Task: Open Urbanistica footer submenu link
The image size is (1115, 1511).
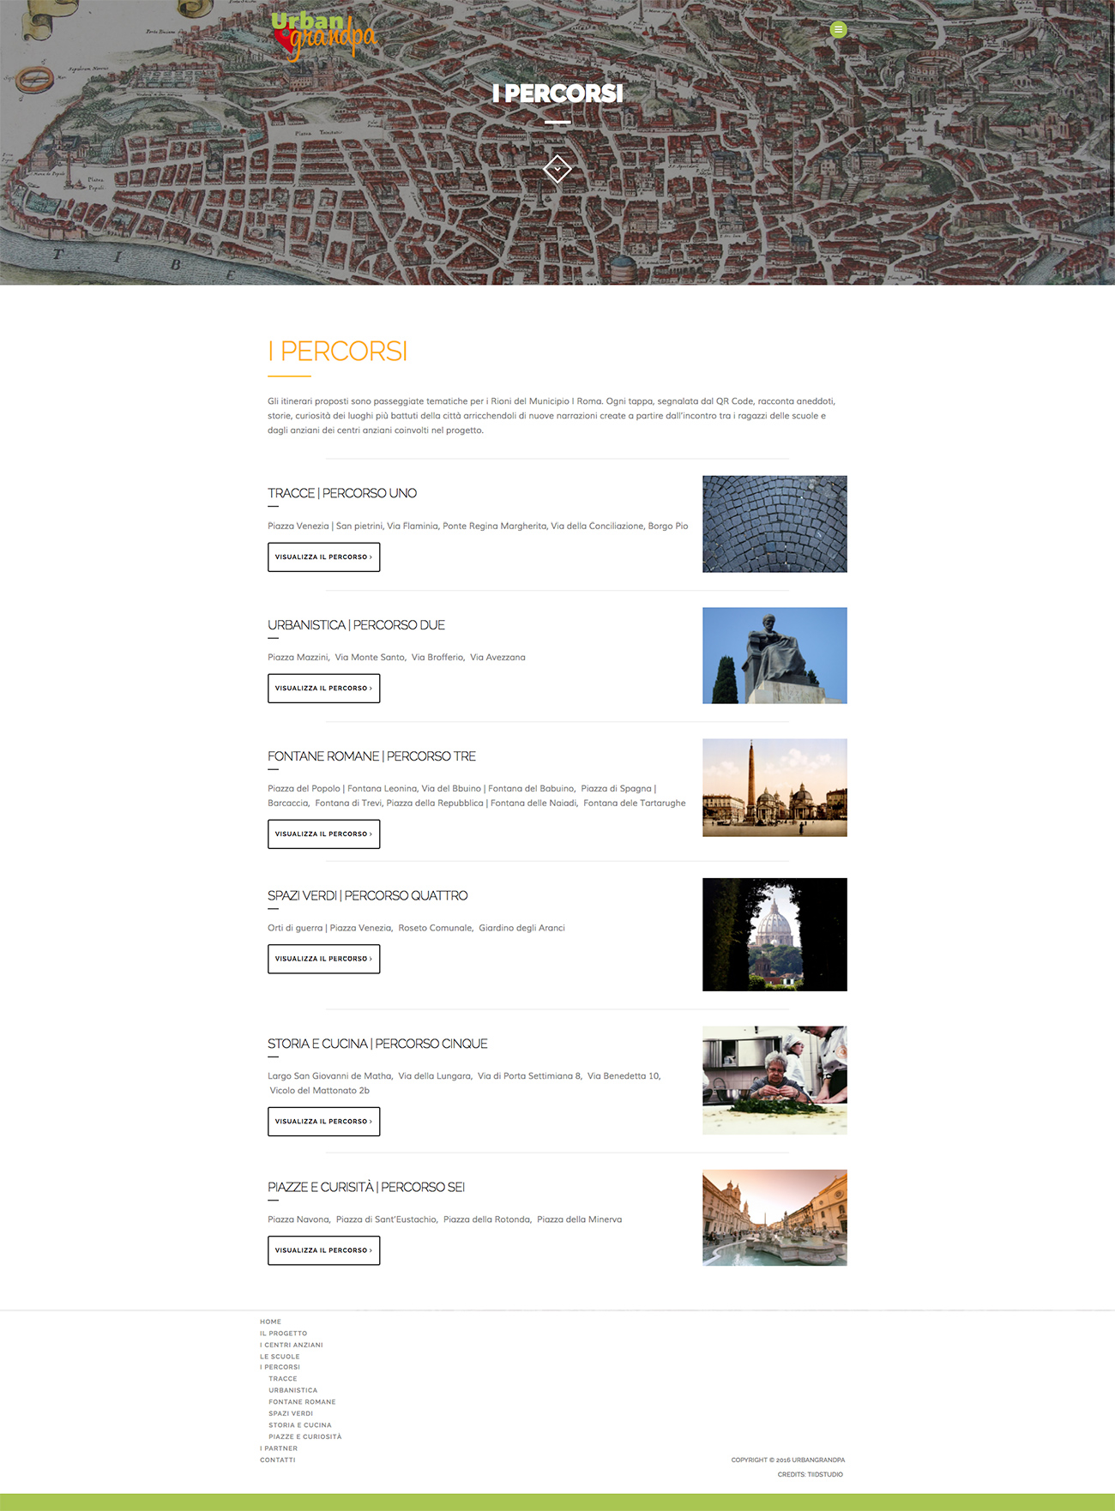Action: pos(292,1390)
